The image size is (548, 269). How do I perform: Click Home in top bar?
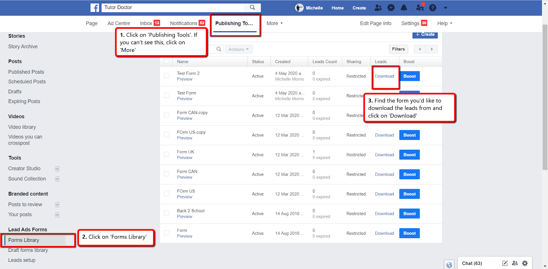tap(337, 8)
